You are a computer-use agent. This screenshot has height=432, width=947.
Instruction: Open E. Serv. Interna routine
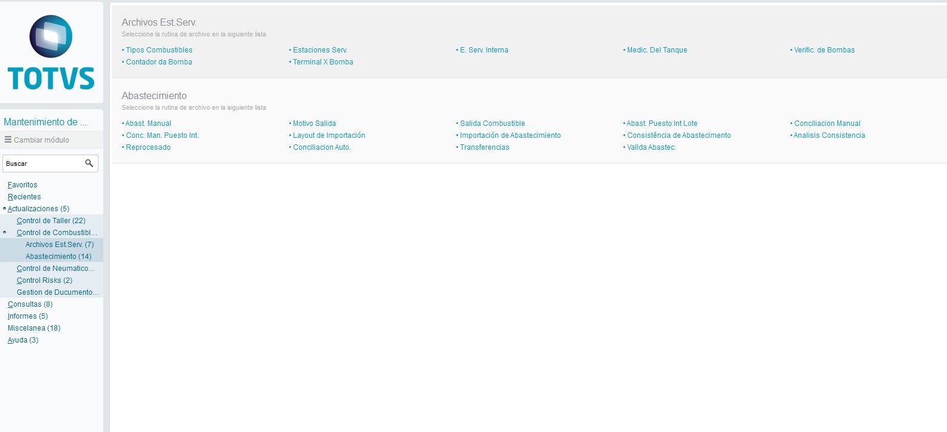pos(484,50)
